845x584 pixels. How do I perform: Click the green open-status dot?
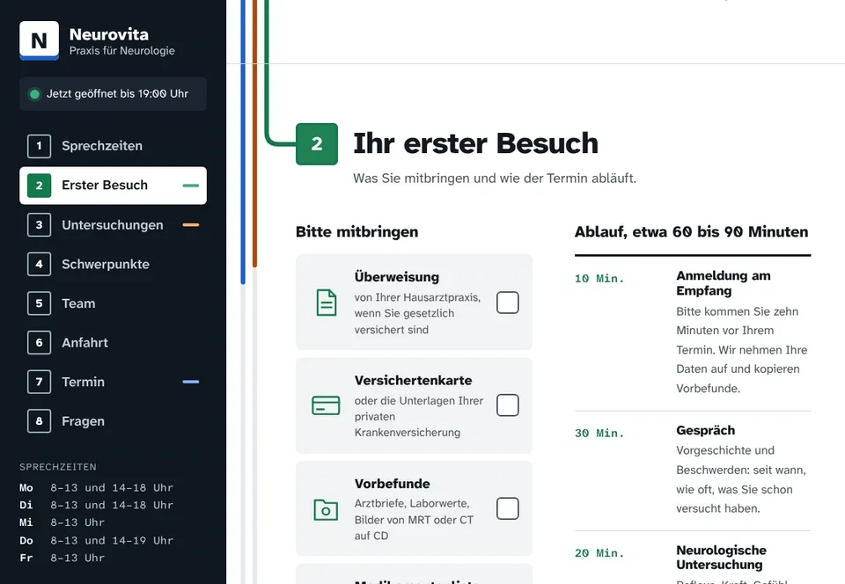pos(34,94)
